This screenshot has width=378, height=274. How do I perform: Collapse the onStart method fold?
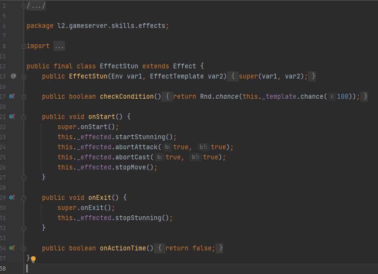[x=24, y=117]
